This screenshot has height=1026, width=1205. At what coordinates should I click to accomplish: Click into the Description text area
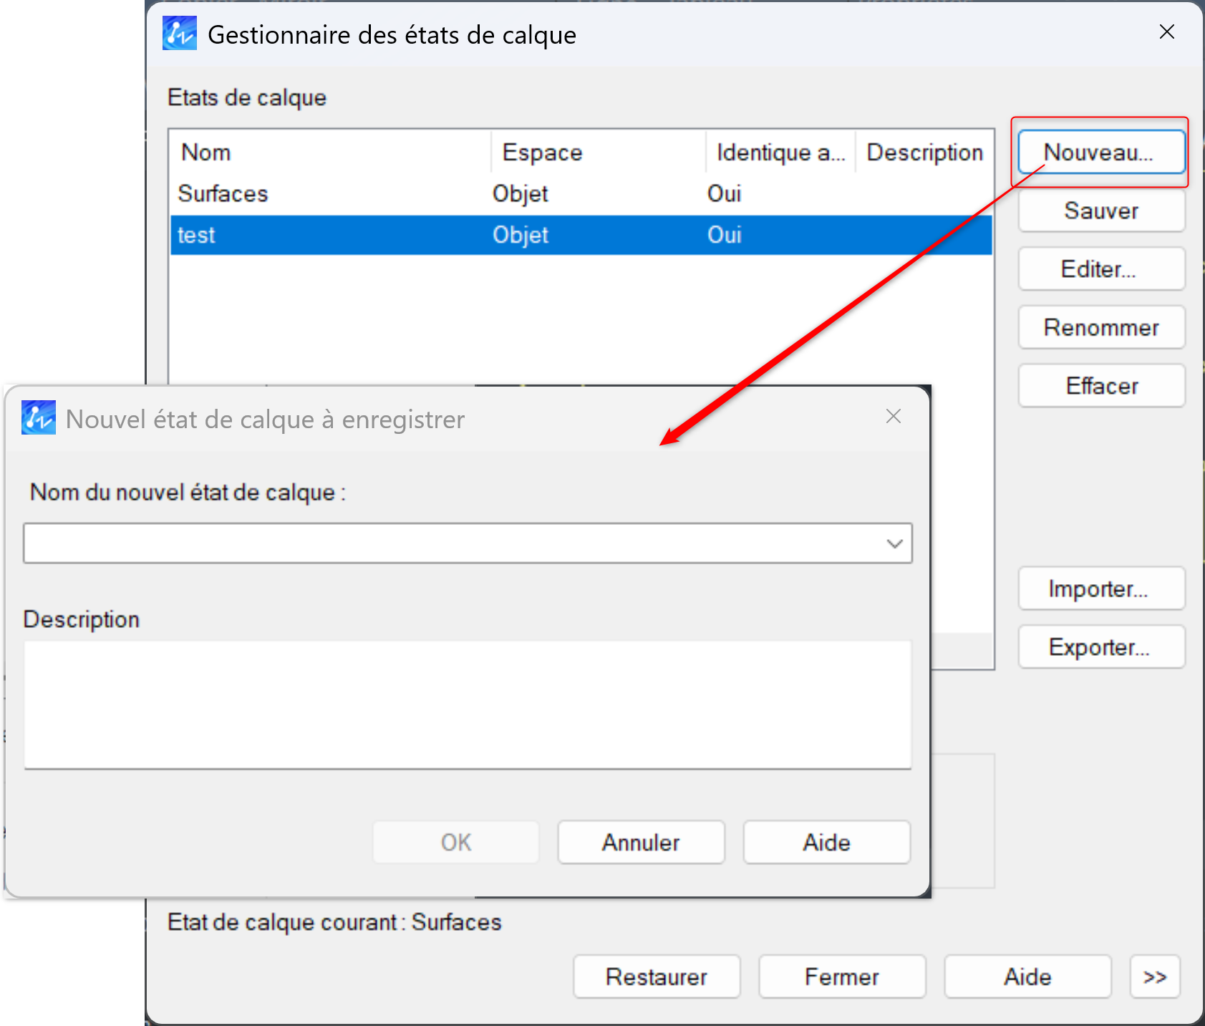467,705
